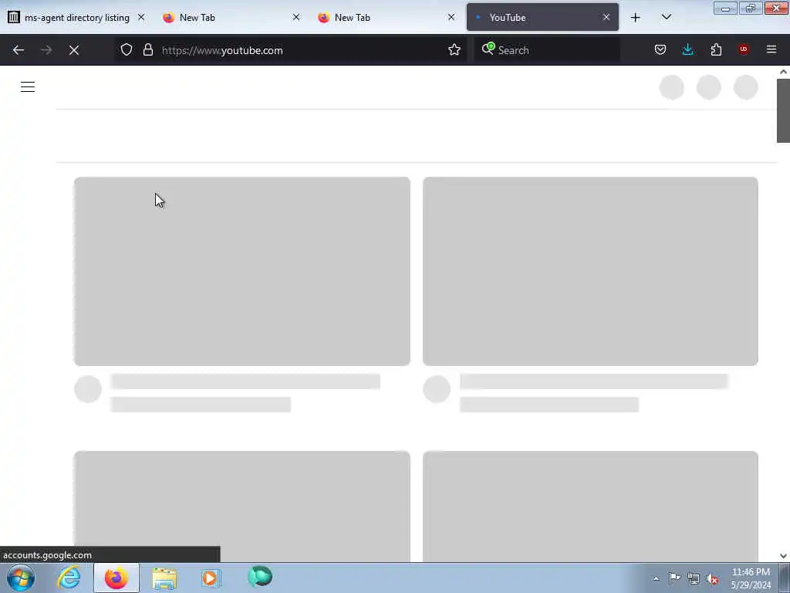Close the YouTube tab
Image resolution: width=790 pixels, height=593 pixels.
point(606,17)
